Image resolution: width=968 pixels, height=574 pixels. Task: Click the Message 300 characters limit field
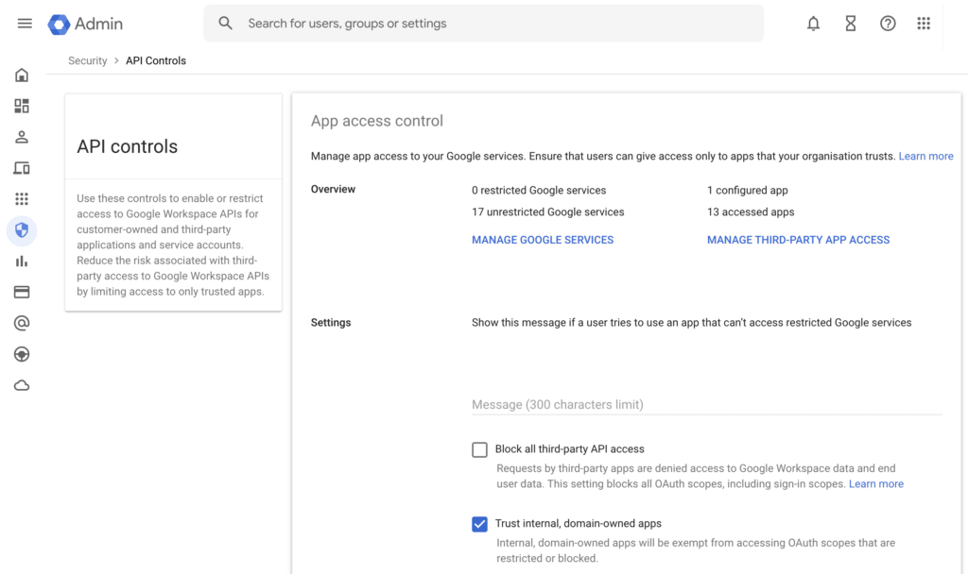[707, 404]
